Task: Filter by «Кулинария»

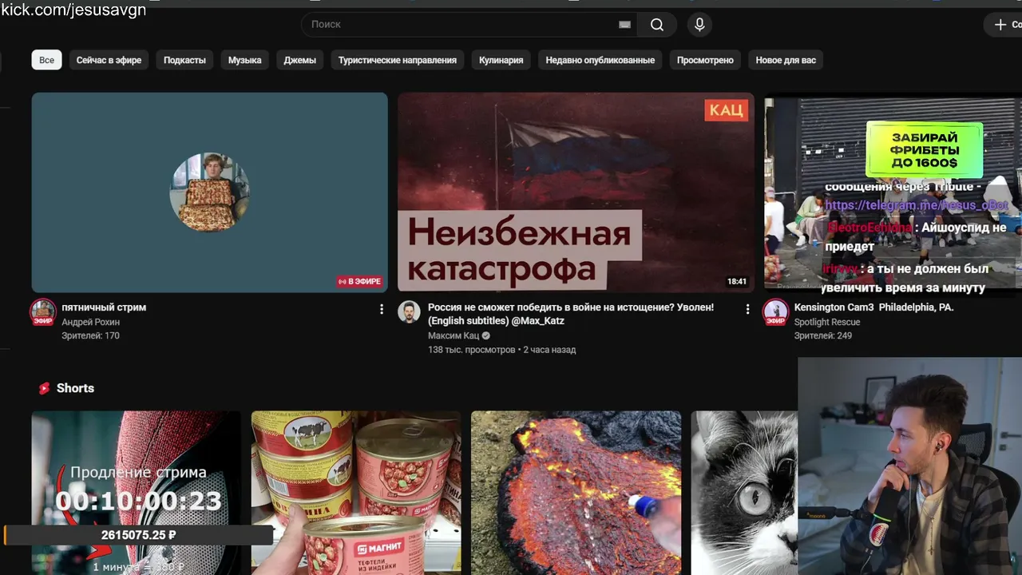Action: coord(501,60)
